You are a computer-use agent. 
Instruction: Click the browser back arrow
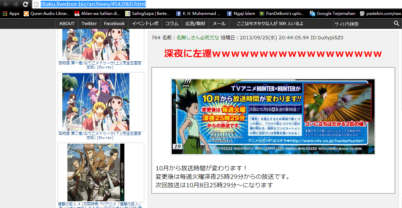6,4
